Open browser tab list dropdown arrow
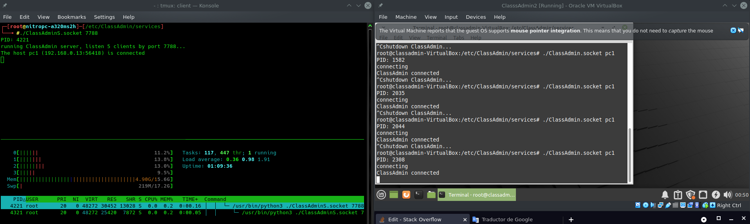 [x=704, y=220]
